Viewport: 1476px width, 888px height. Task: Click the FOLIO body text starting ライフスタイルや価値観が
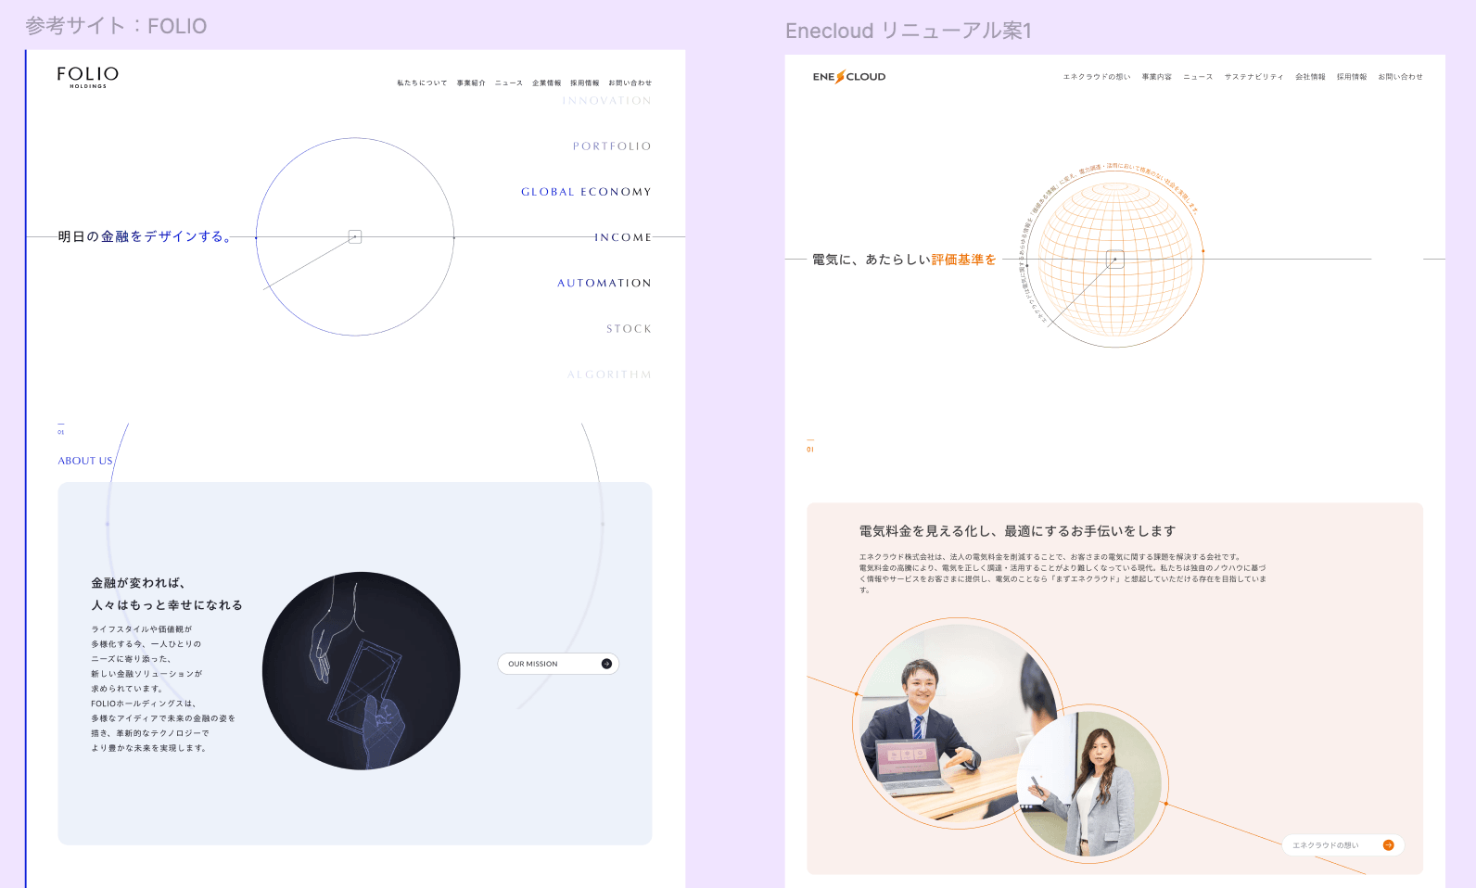click(163, 689)
